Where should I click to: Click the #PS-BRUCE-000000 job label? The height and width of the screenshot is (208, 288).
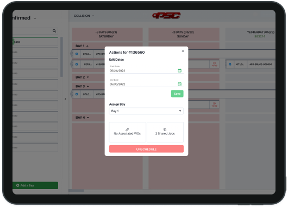tap(260, 64)
